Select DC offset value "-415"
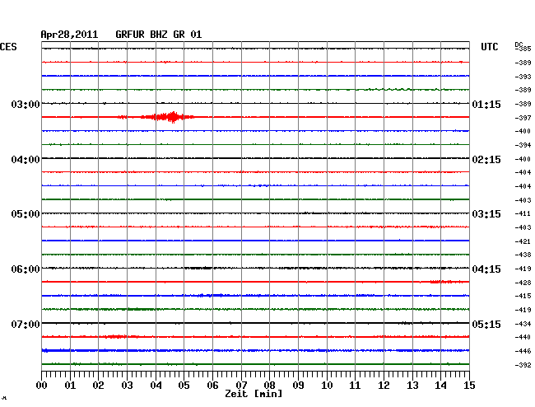535x407 pixels. coord(523,296)
